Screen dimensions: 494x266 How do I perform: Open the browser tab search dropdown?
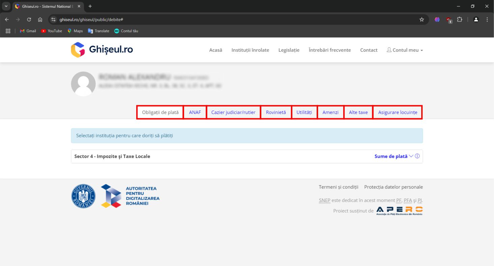click(x=6, y=6)
